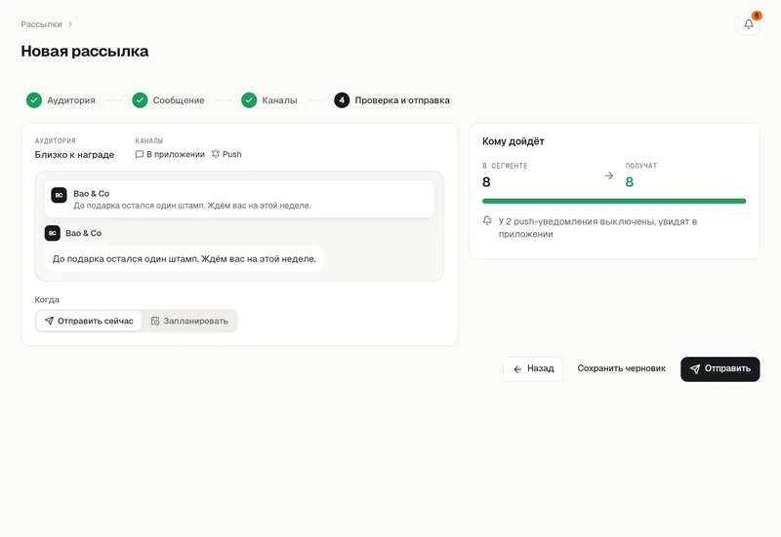The image size is (781, 537).
Task: Click the in-app message bubble preview
Action: point(185,259)
